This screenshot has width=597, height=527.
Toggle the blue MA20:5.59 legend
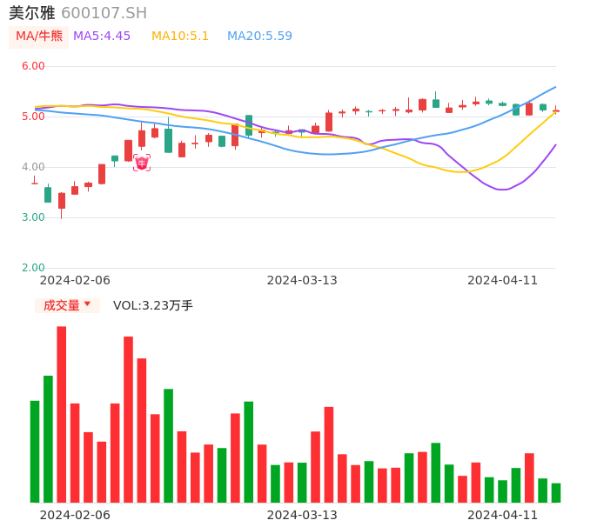[259, 37]
